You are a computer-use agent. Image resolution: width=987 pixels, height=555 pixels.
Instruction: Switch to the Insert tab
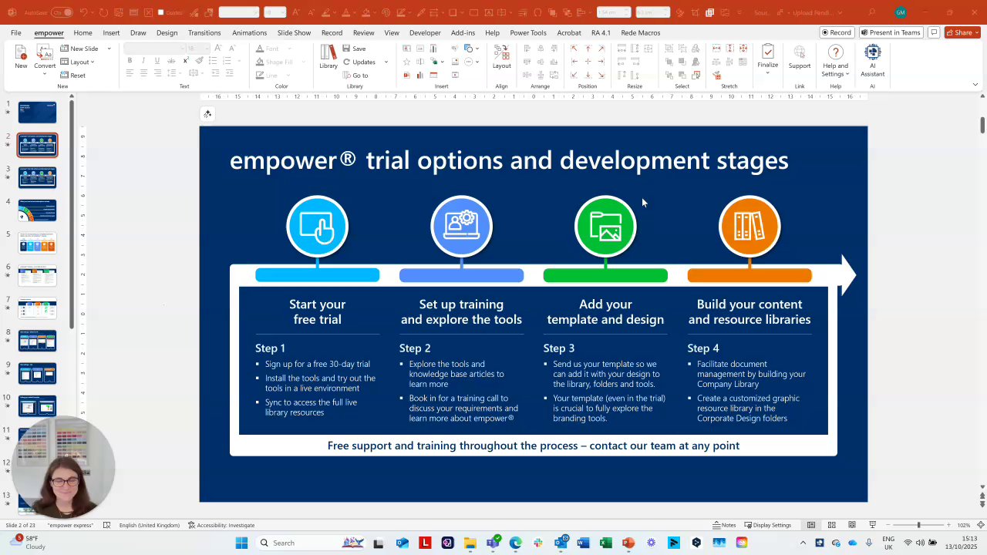(x=111, y=32)
